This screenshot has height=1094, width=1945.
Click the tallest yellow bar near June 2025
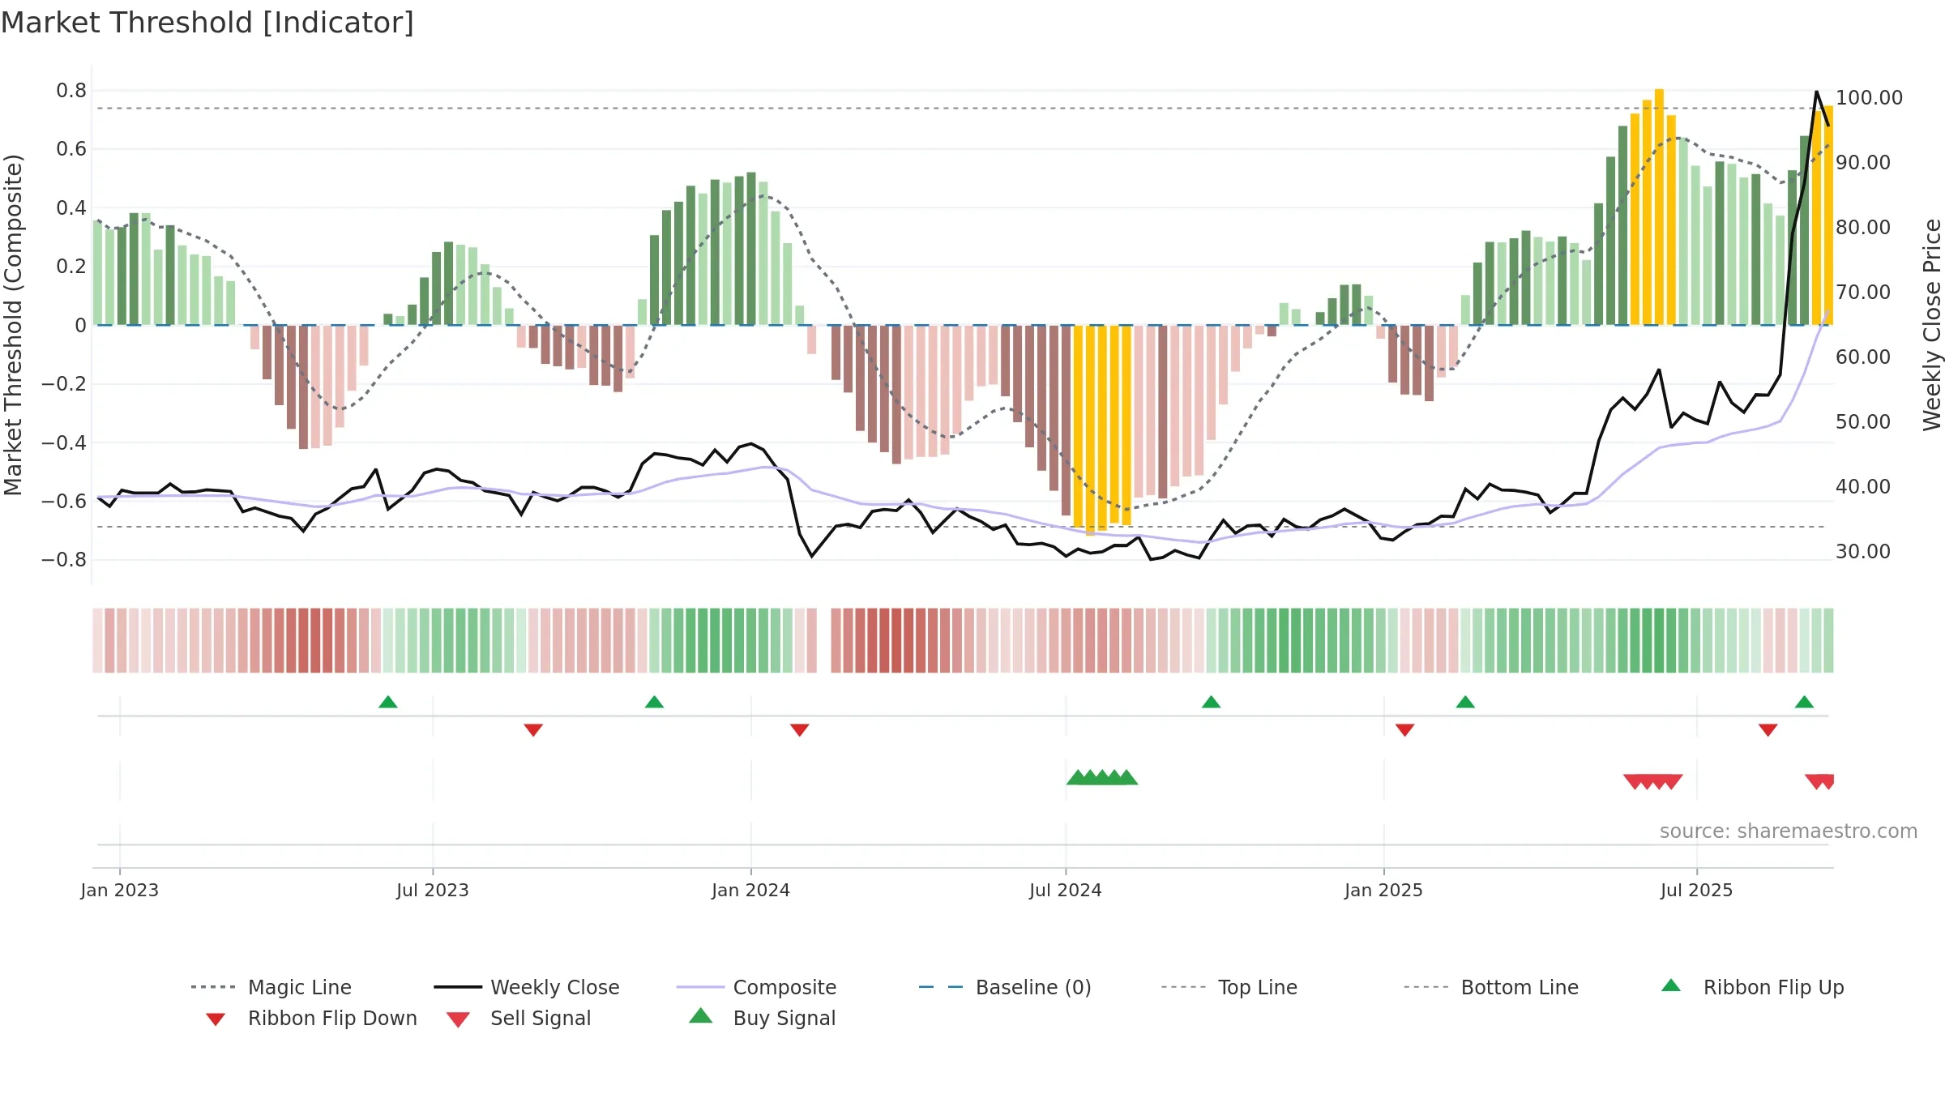[x=1659, y=207]
